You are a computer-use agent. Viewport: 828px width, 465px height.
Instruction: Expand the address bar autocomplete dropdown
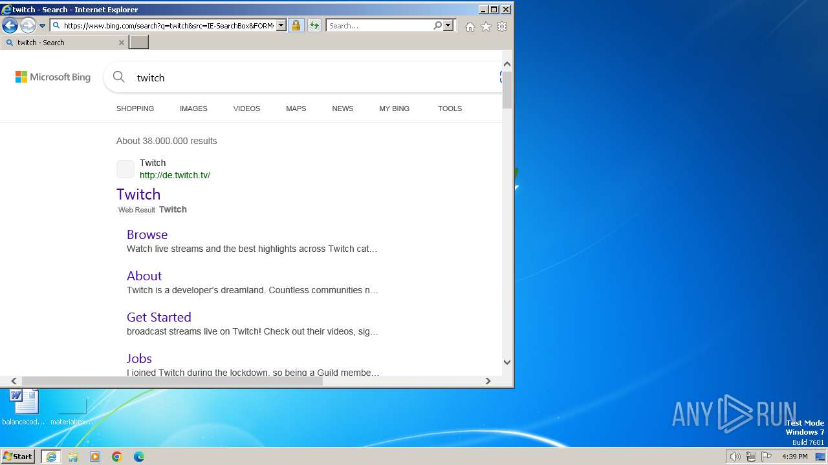tap(281, 26)
